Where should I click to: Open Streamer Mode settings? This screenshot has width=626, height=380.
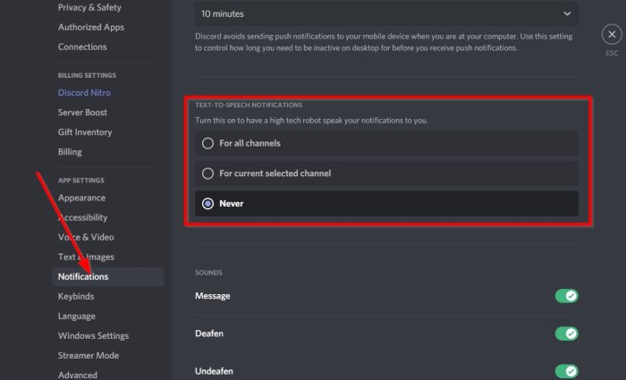coord(88,355)
